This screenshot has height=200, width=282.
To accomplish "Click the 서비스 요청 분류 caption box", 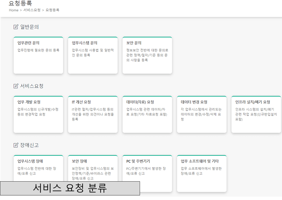I will coord(70,188).
